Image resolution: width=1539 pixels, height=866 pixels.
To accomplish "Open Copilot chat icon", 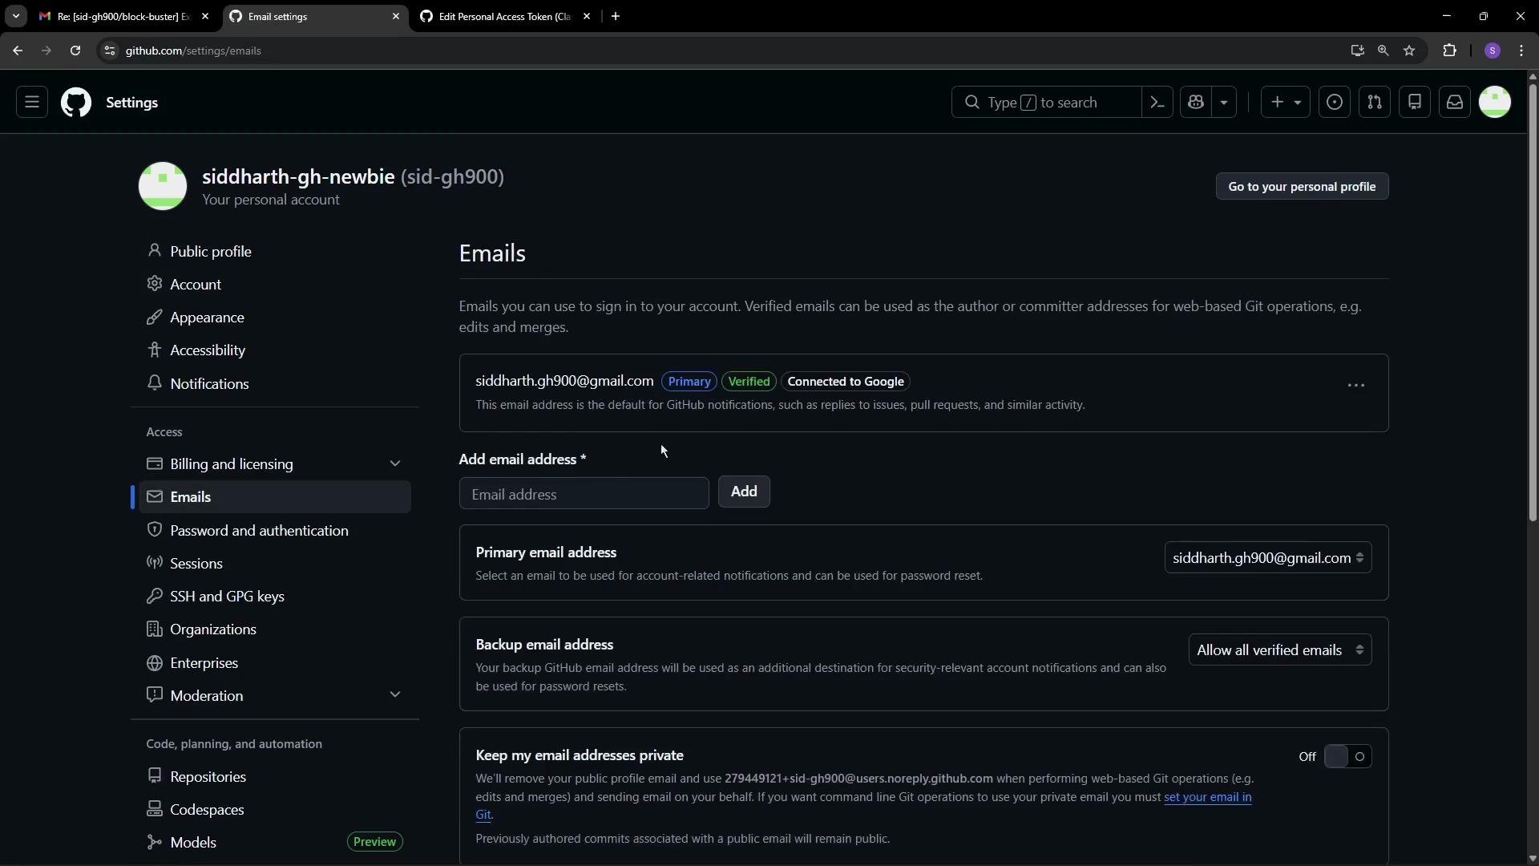I will pyautogui.click(x=1196, y=103).
